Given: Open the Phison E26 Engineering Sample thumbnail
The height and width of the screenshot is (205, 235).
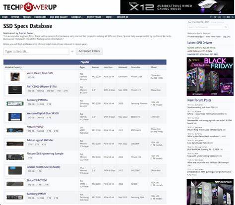Looking at the screenshot, I should pyautogui.click(x=15, y=157).
